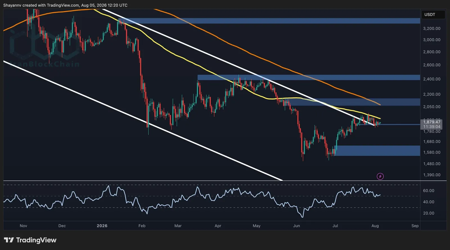Select the 2,800.00 price scale value
450x250 pixels.
pos(432,52)
